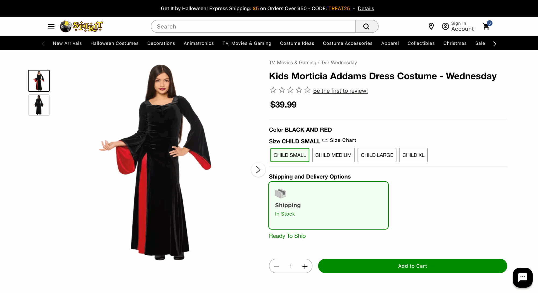Click the search magnifier button
The width and height of the screenshot is (538, 293).
click(366, 26)
